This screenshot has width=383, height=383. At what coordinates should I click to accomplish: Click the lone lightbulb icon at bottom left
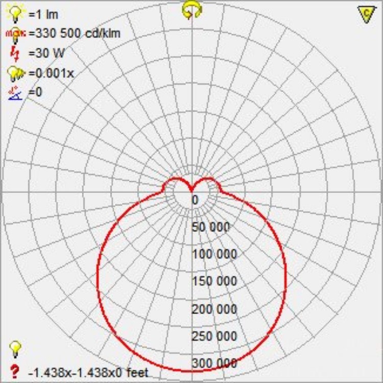[16, 349]
